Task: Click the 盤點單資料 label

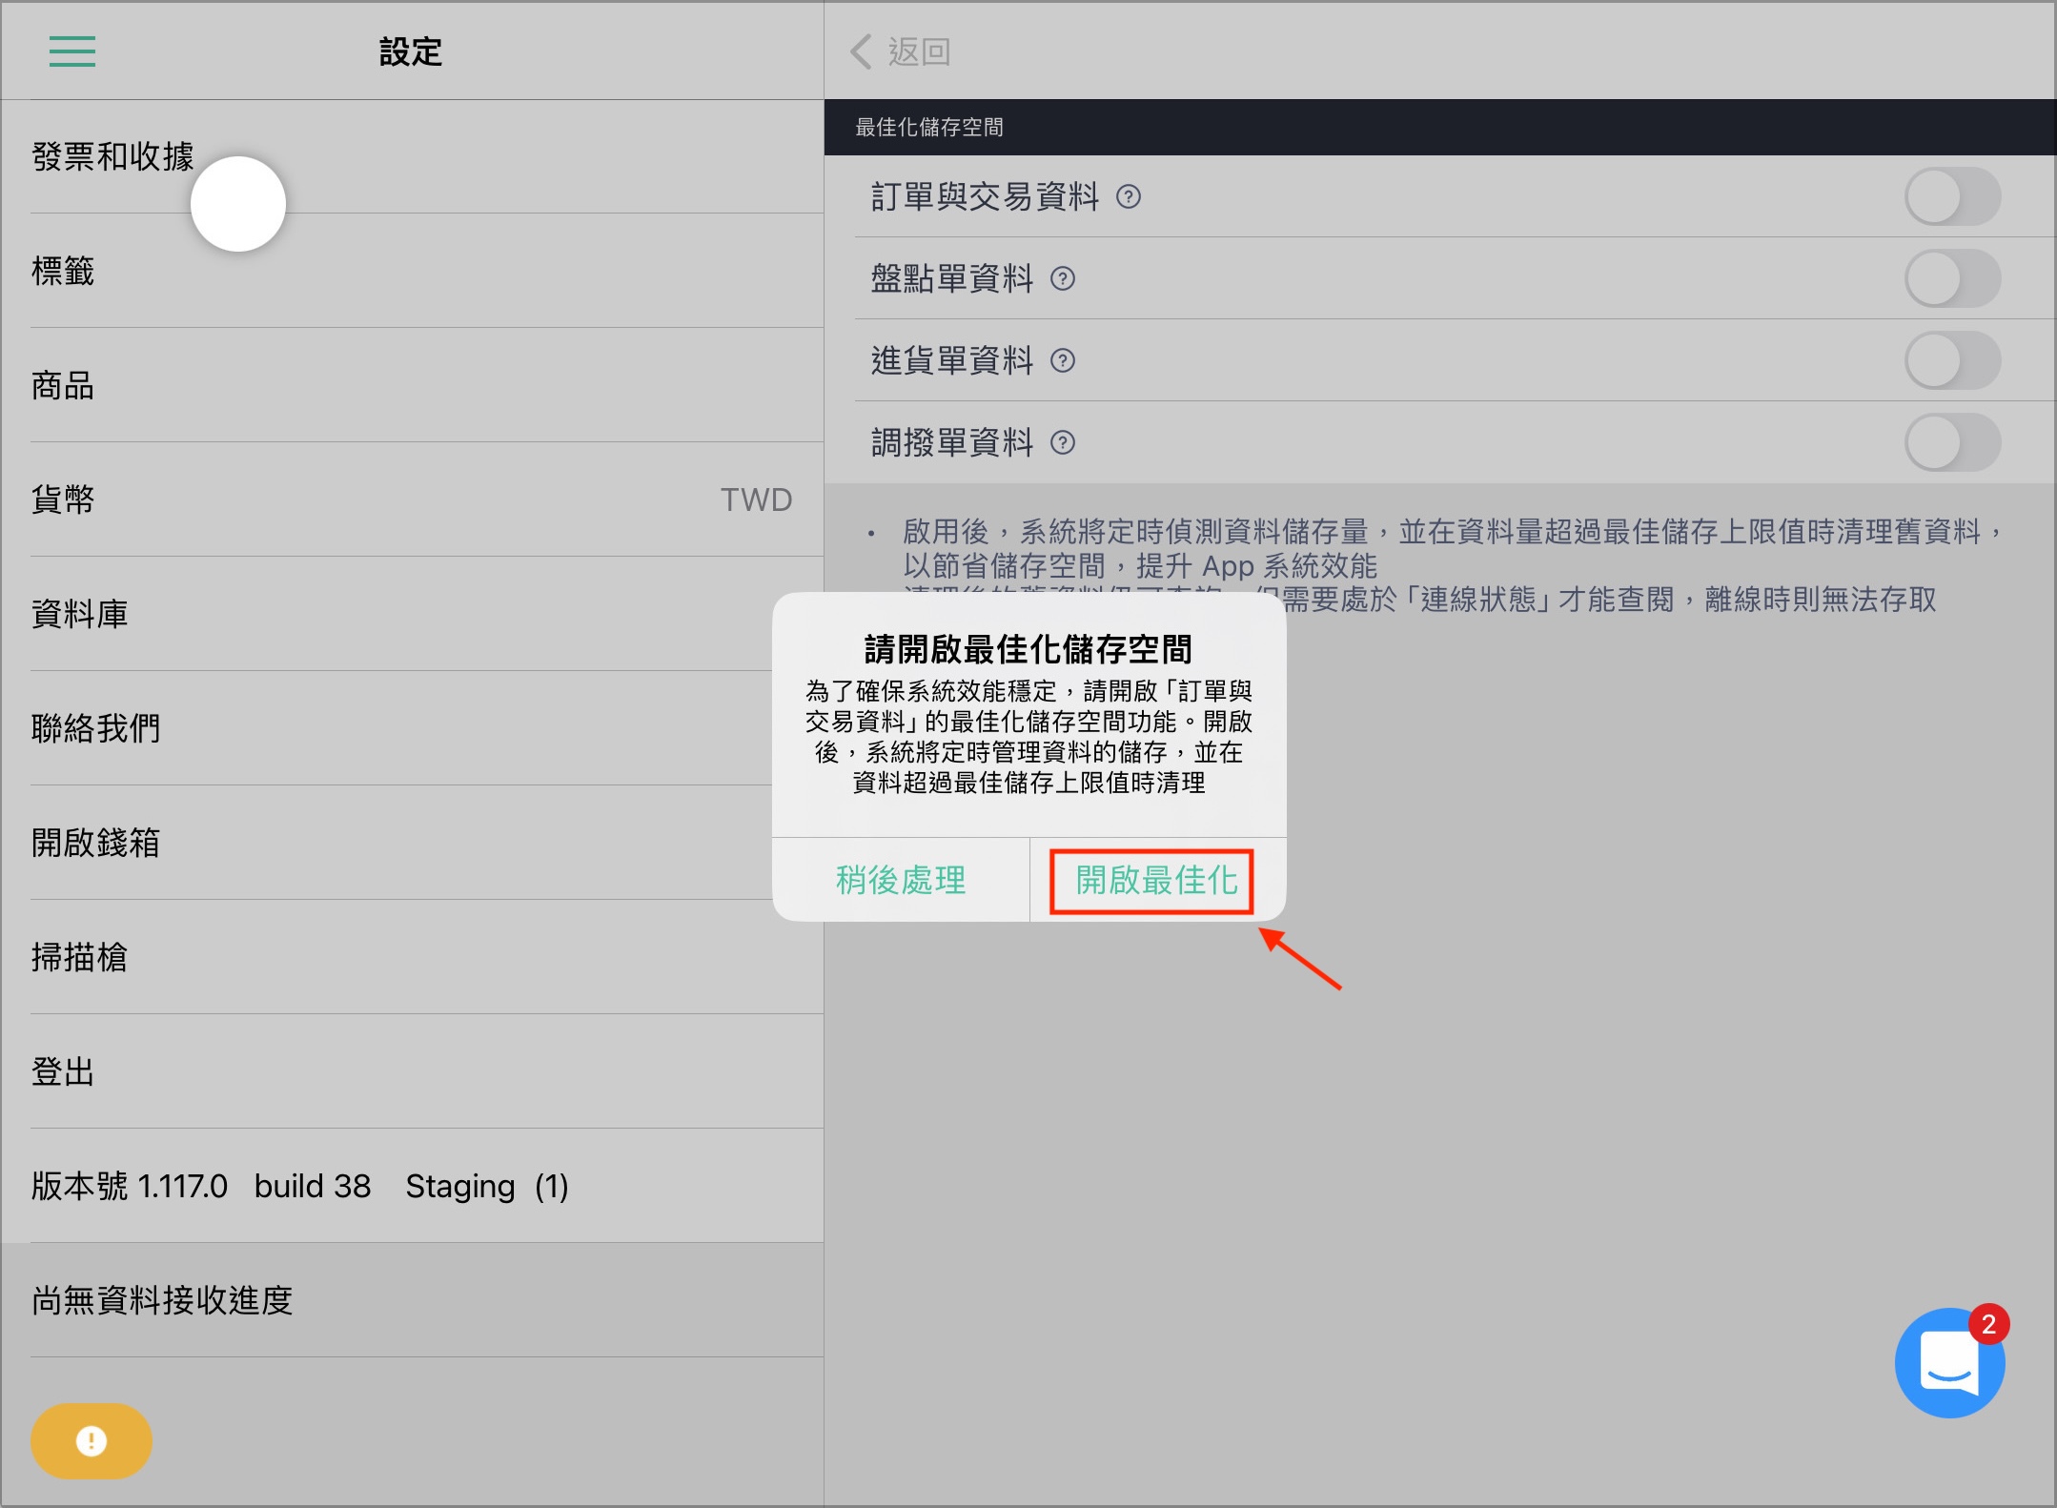Action: 952,278
